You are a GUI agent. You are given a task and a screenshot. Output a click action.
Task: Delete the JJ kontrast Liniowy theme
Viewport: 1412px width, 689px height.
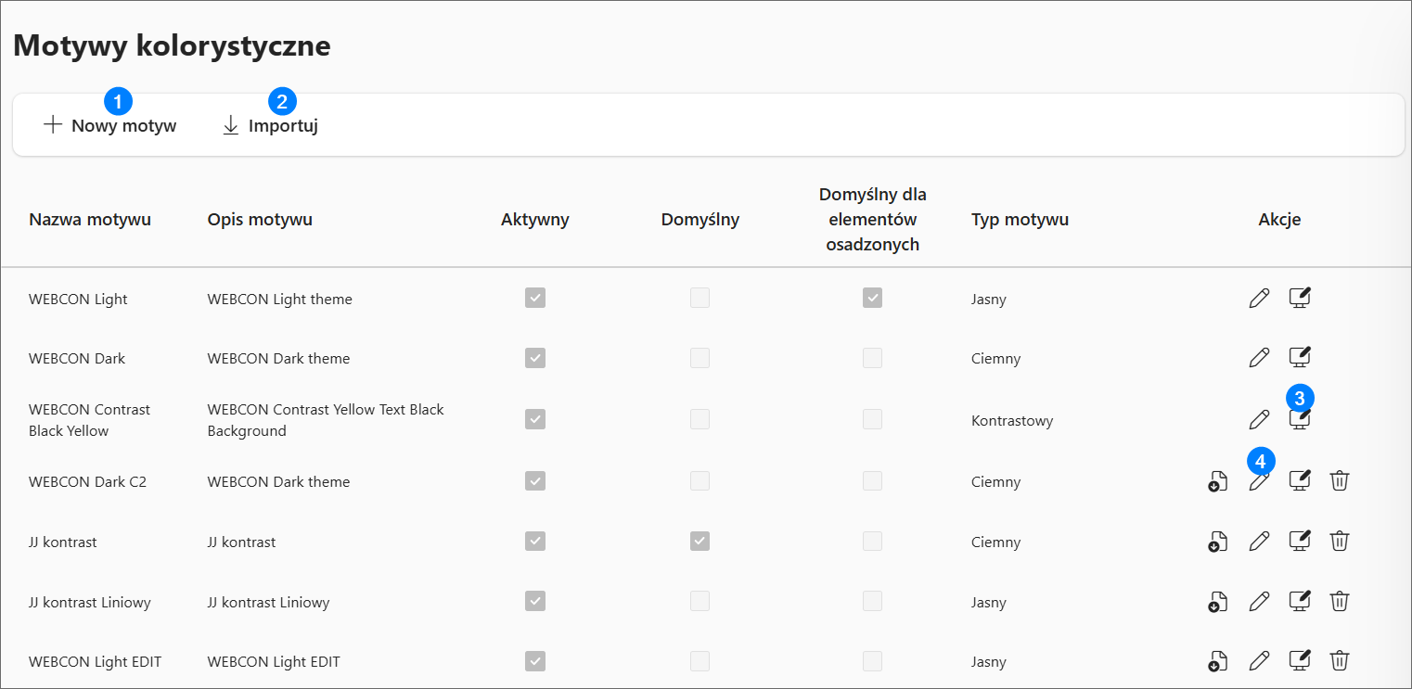[1339, 602]
